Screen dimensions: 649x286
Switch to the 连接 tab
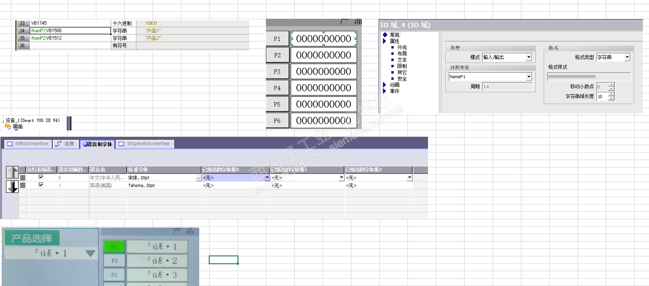(65, 143)
